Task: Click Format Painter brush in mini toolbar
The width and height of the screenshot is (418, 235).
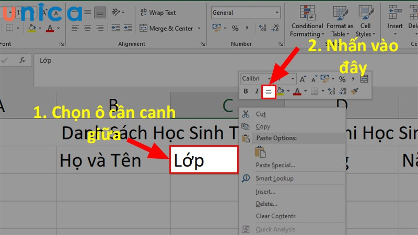Action: 354,91
